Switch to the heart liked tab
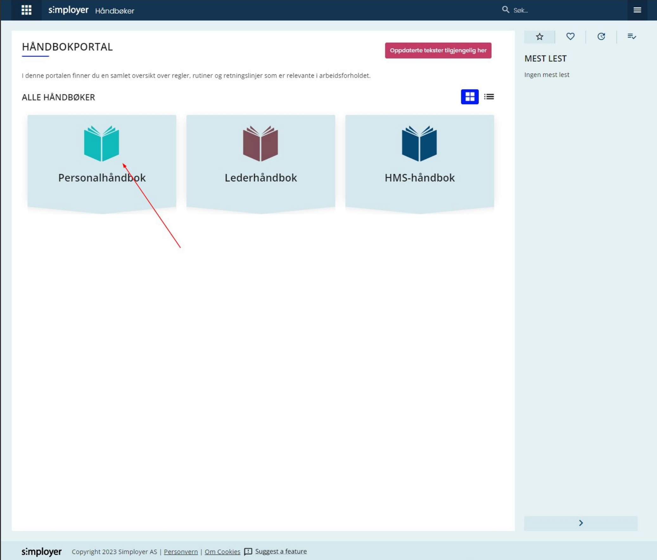The width and height of the screenshot is (657, 560). [570, 37]
